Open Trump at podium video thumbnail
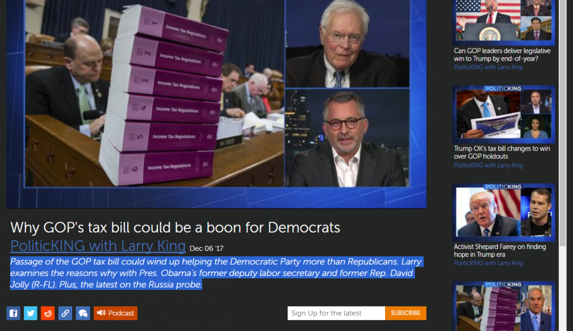 [x=503, y=21]
